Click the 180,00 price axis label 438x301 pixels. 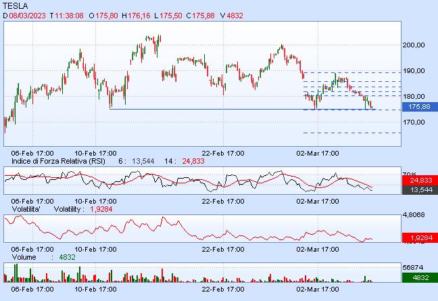pyautogui.click(x=414, y=97)
